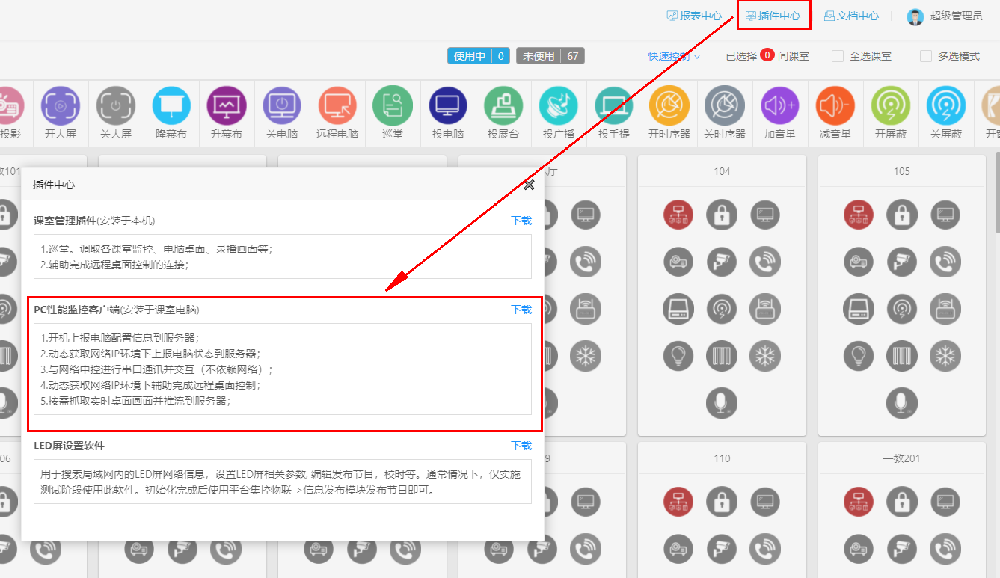Enable signal shielding with 开屏蔽
The image size is (1000, 578).
[891, 105]
